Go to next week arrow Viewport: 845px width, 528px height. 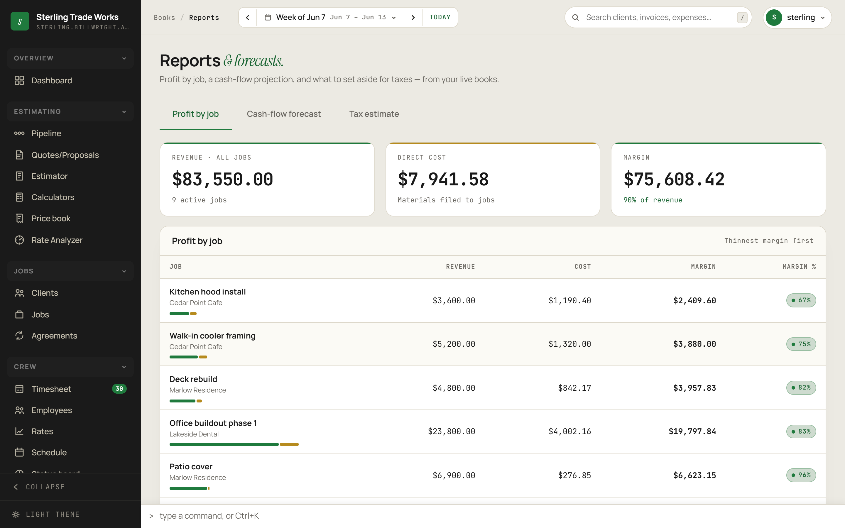413,18
